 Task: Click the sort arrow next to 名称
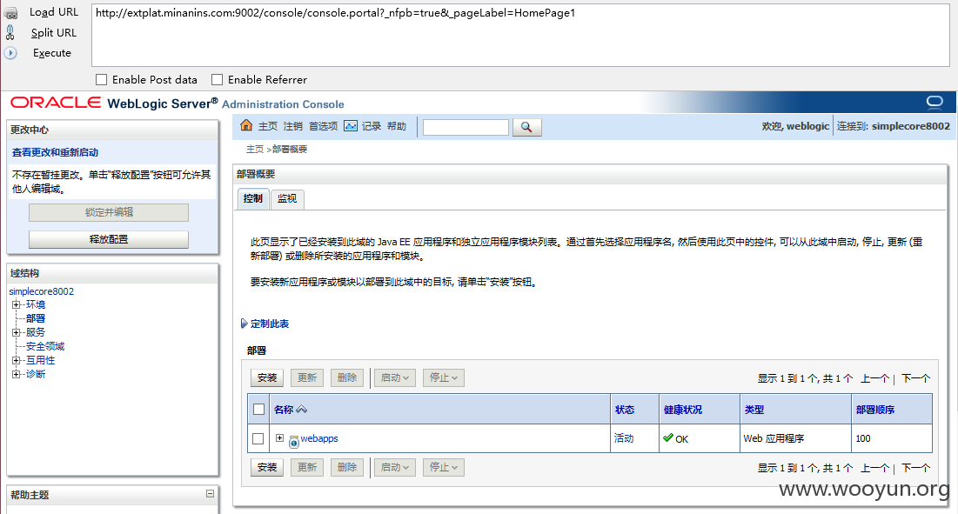[x=301, y=409]
